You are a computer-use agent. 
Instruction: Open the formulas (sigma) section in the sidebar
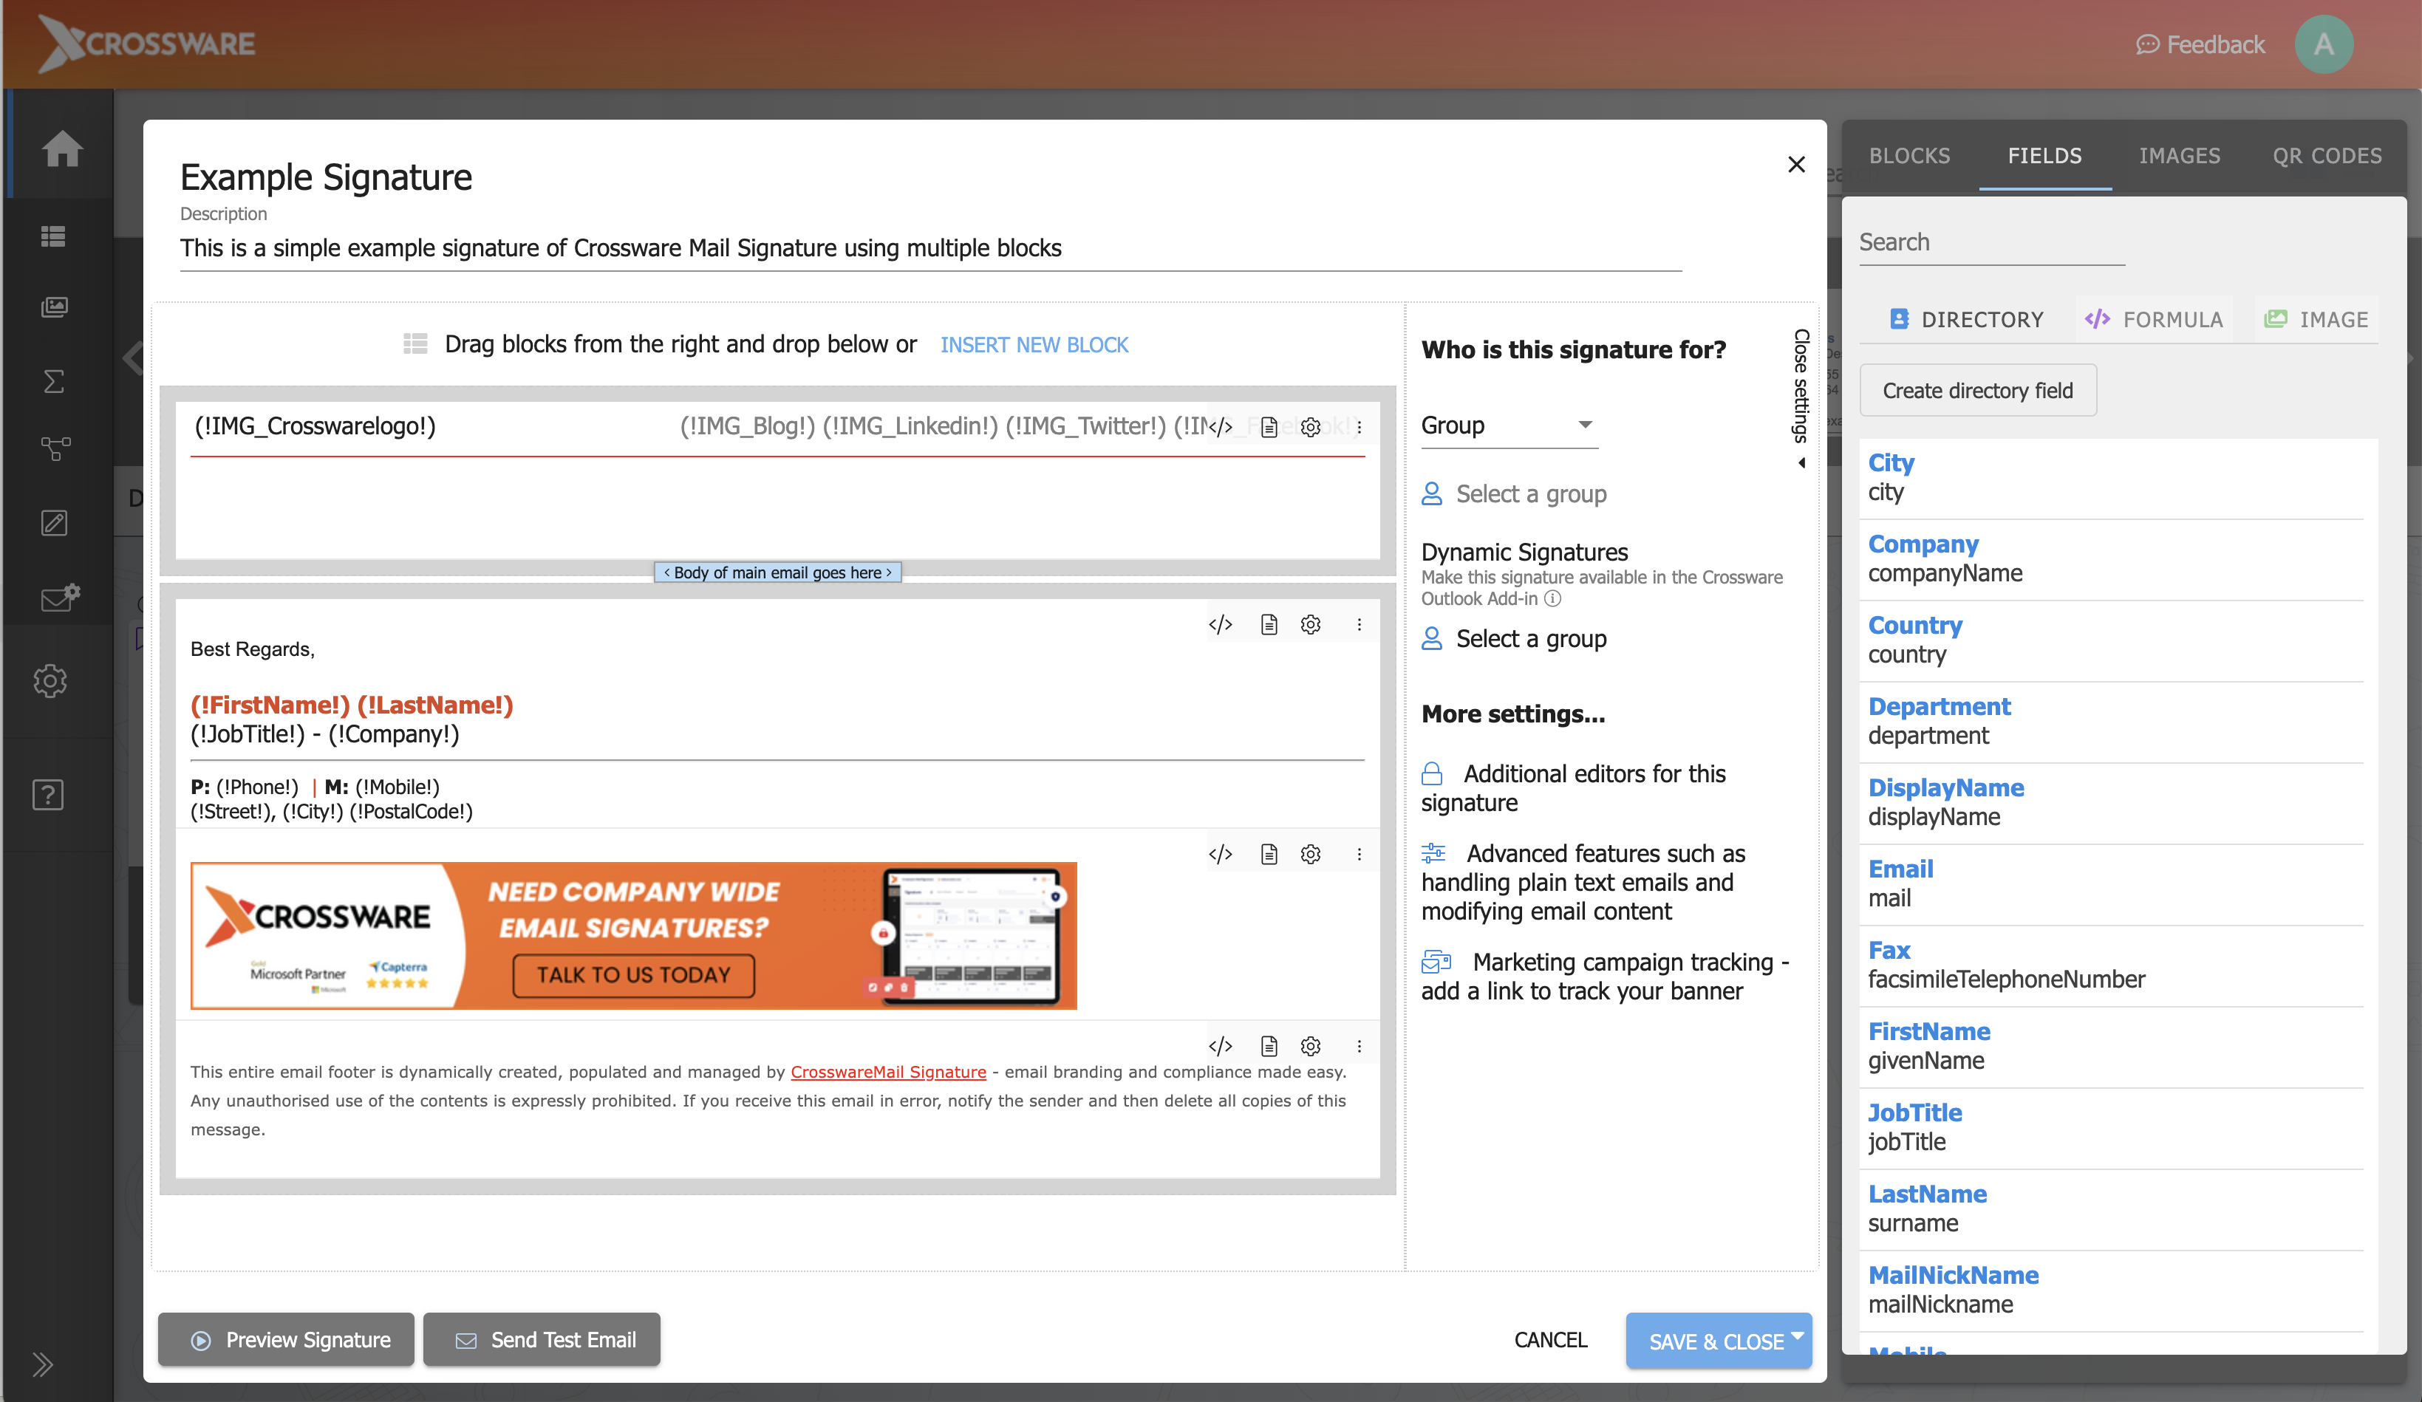pos(54,381)
